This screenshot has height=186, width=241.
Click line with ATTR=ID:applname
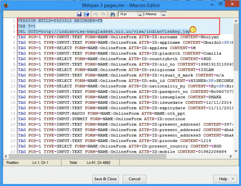[x=125, y=43]
